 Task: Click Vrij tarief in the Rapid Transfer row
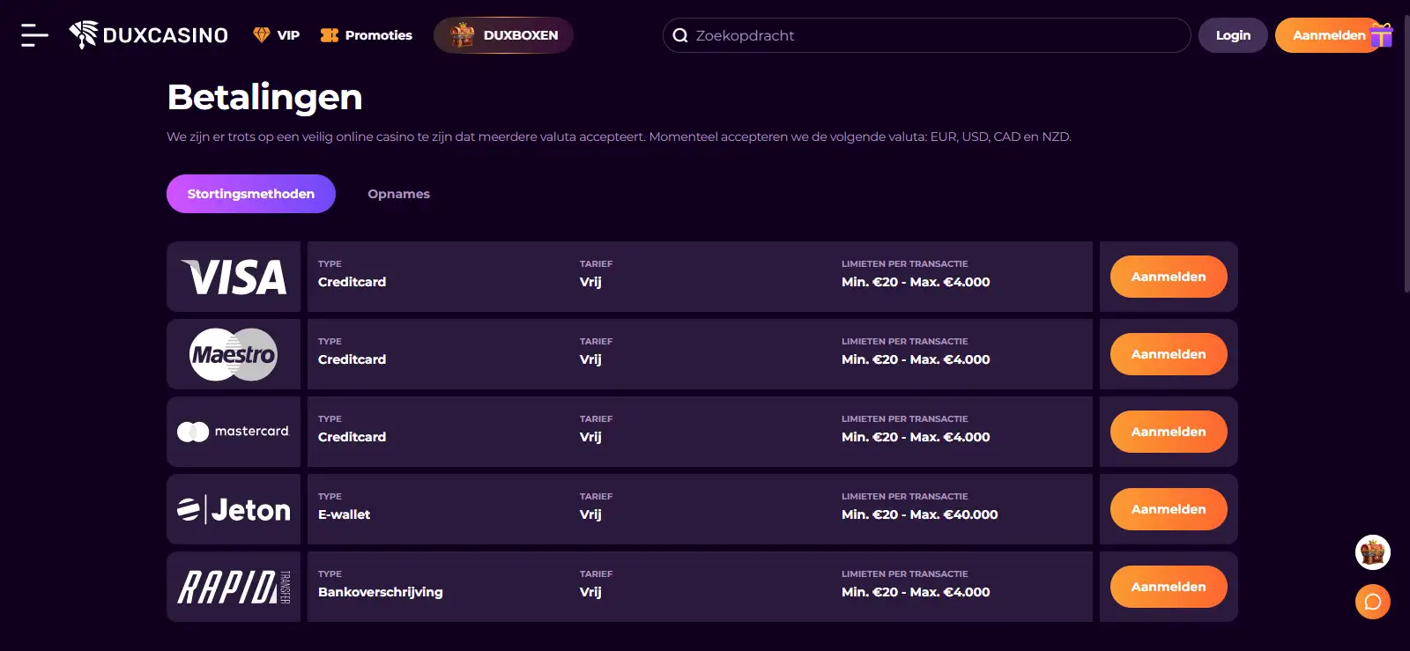590,592
